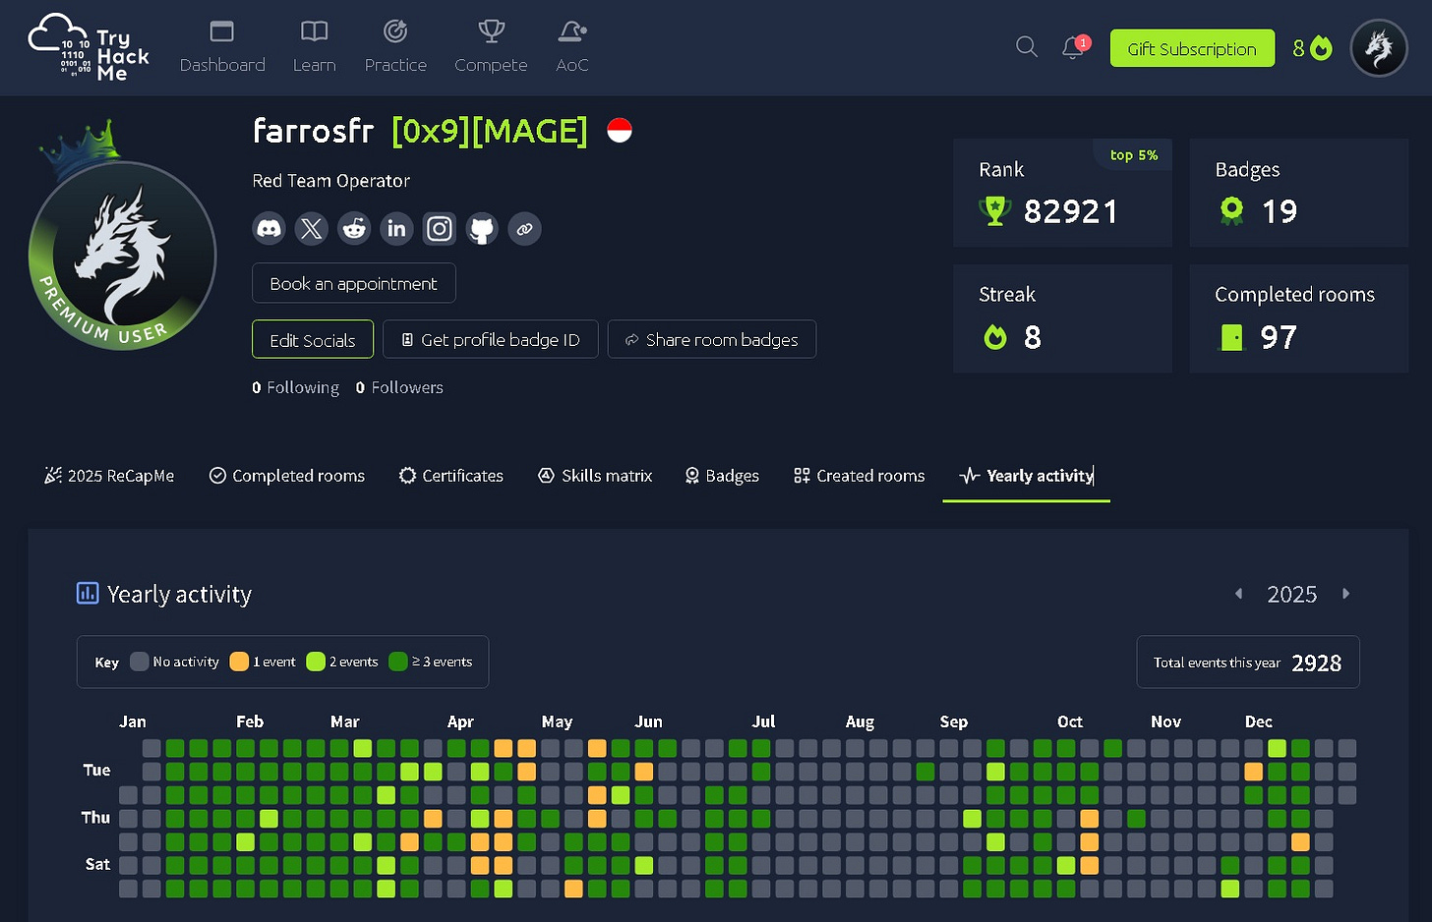1432x922 pixels.
Task: Open the LinkedIn social link
Action: pos(396,229)
